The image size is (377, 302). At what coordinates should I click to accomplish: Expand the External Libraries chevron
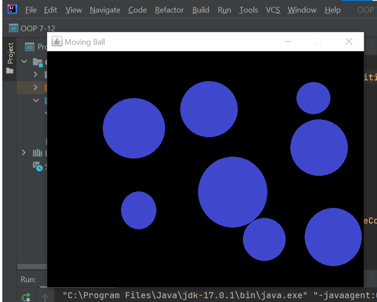tap(23, 153)
